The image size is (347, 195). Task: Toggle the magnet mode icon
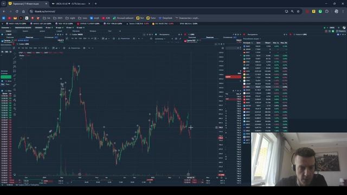15,95
